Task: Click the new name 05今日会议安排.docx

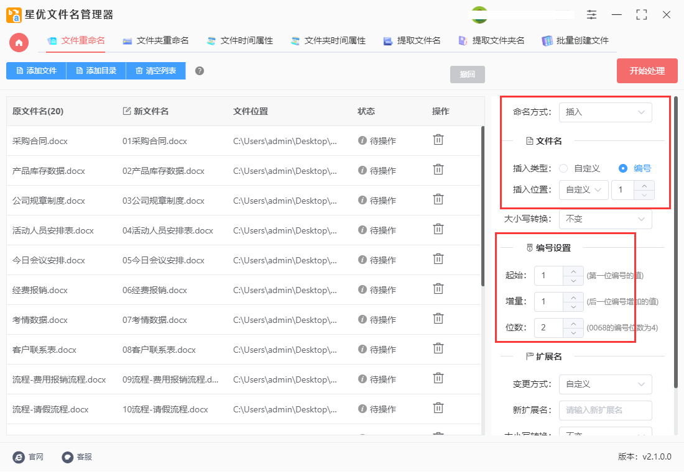Action: click(163, 261)
